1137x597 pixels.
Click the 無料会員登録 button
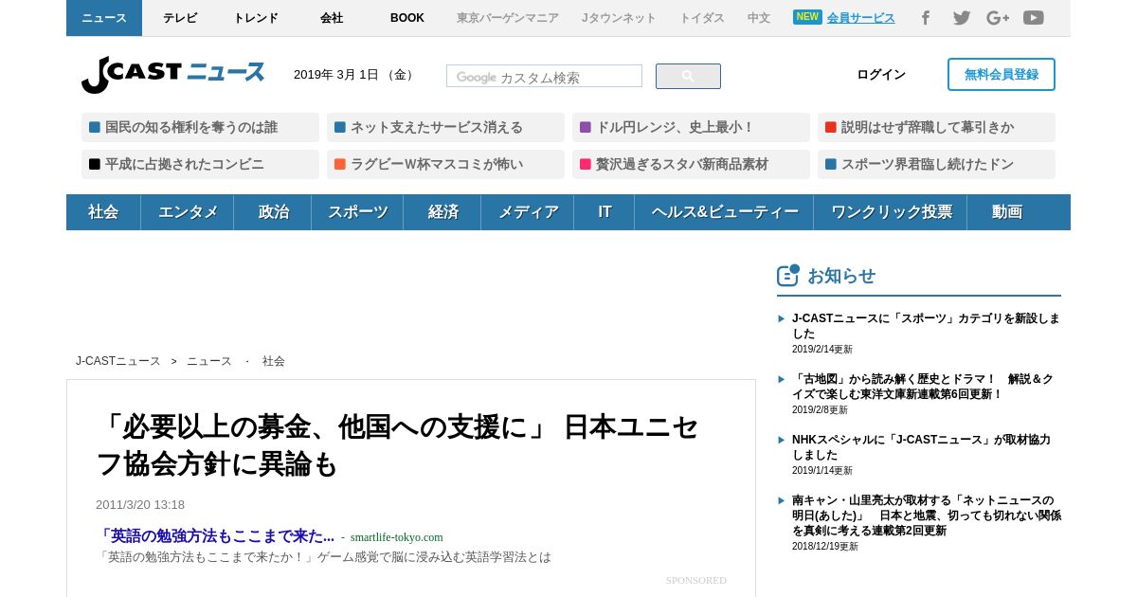pyautogui.click(x=1002, y=75)
